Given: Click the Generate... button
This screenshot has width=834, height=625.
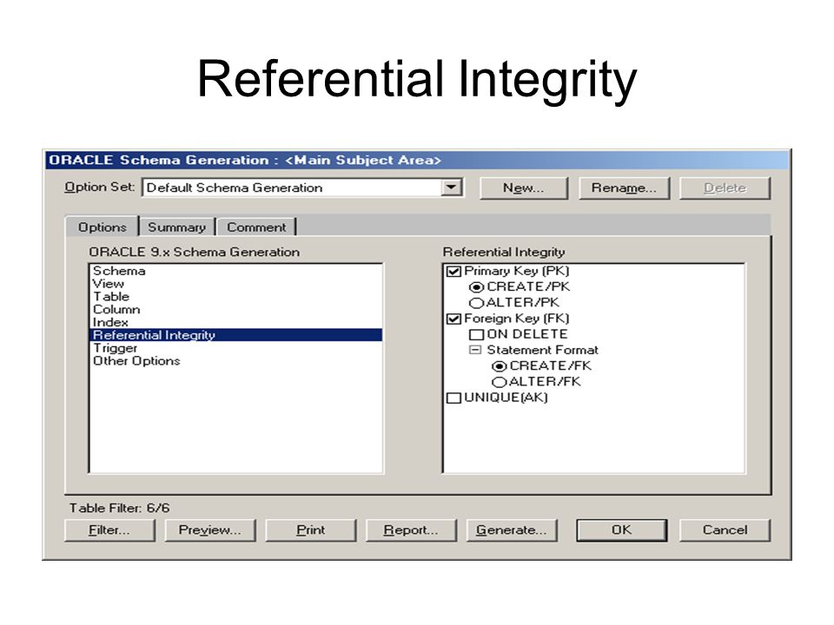Looking at the screenshot, I should (x=512, y=530).
